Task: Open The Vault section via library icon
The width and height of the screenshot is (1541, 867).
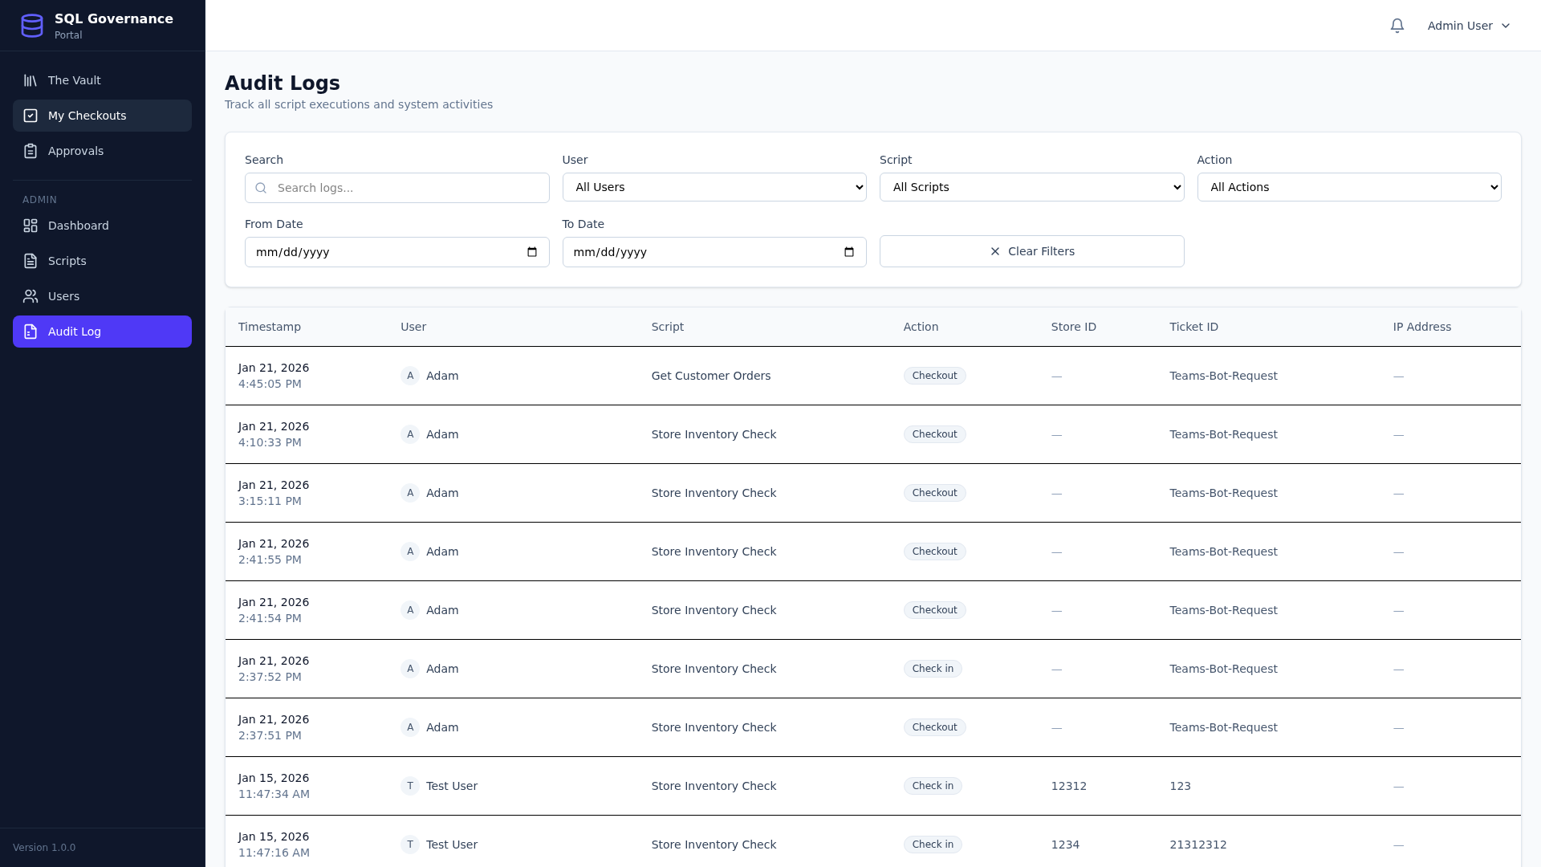Action: click(30, 80)
